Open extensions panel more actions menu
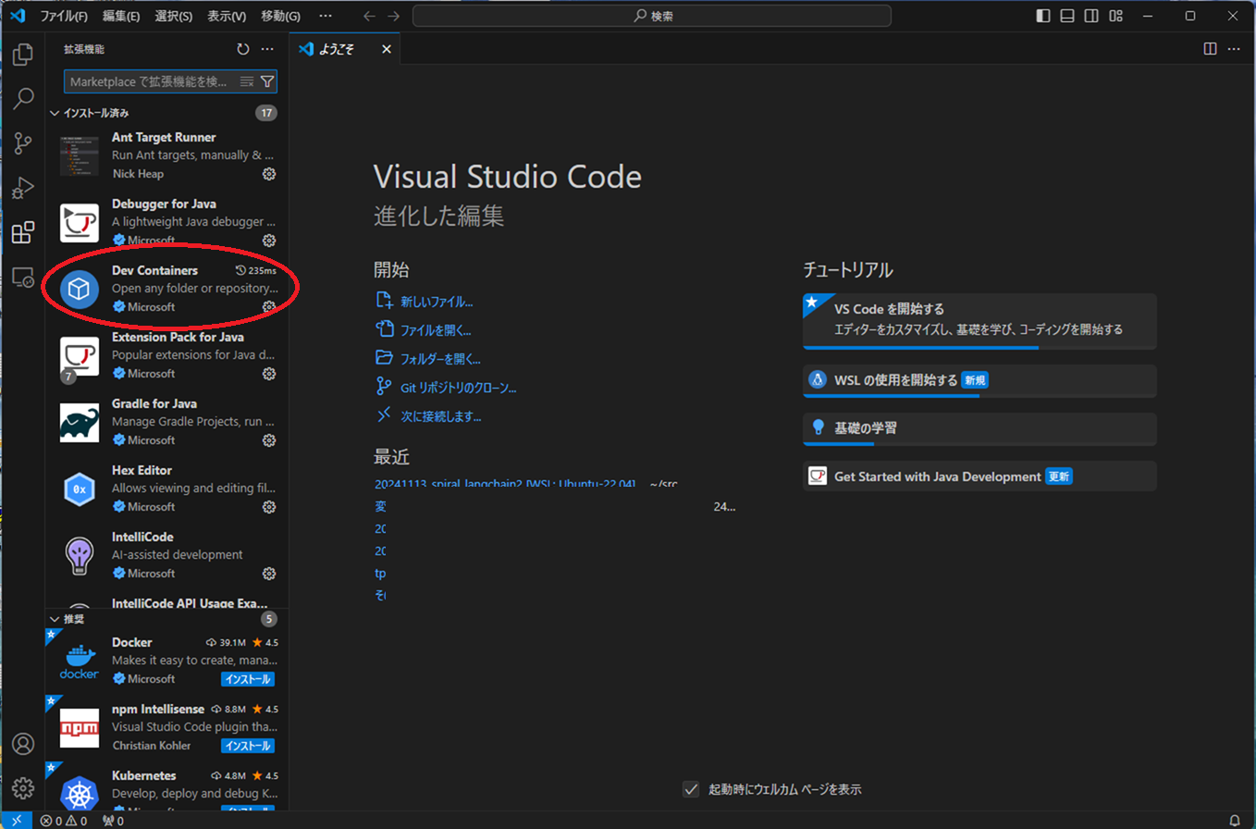 point(267,50)
